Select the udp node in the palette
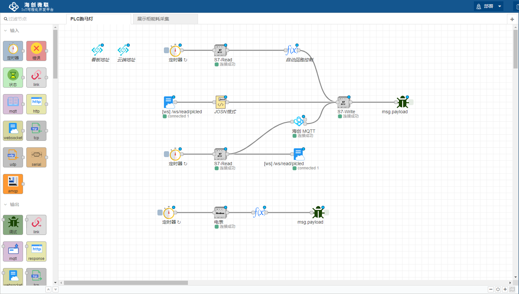Image resolution: width=519 pixels, height=294 pixels. tap(13, 157)
